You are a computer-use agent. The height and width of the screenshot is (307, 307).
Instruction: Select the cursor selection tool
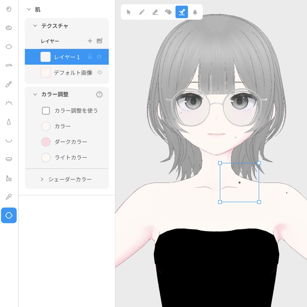129,12
